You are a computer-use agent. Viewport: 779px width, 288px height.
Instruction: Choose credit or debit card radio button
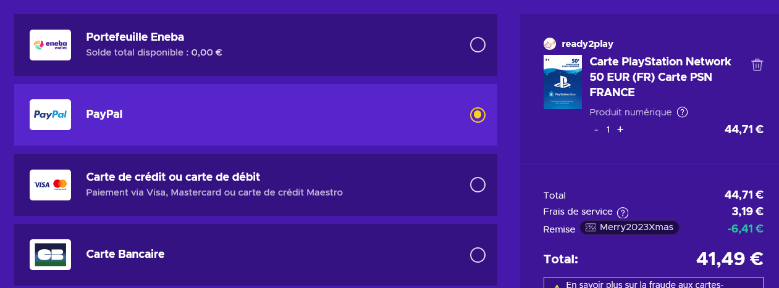click(478, 184)
